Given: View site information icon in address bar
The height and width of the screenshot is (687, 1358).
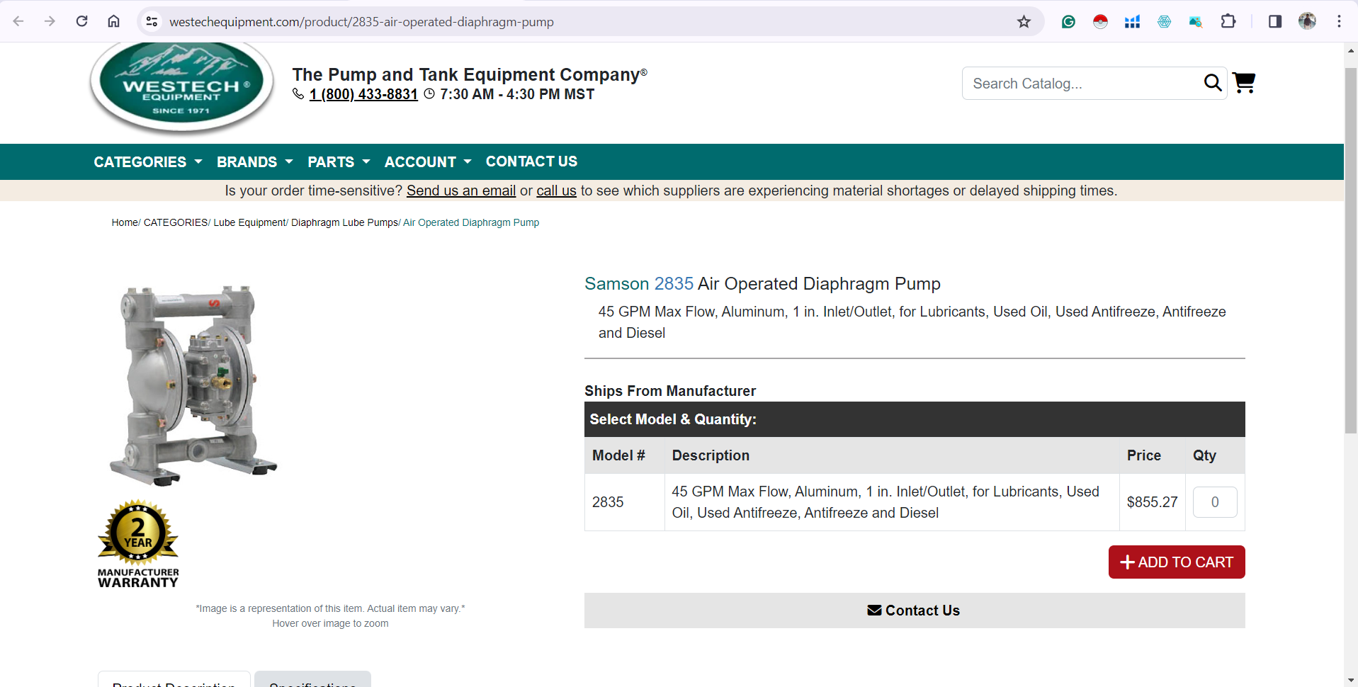Looking at the screenshot, I should (x=152, y=22).
